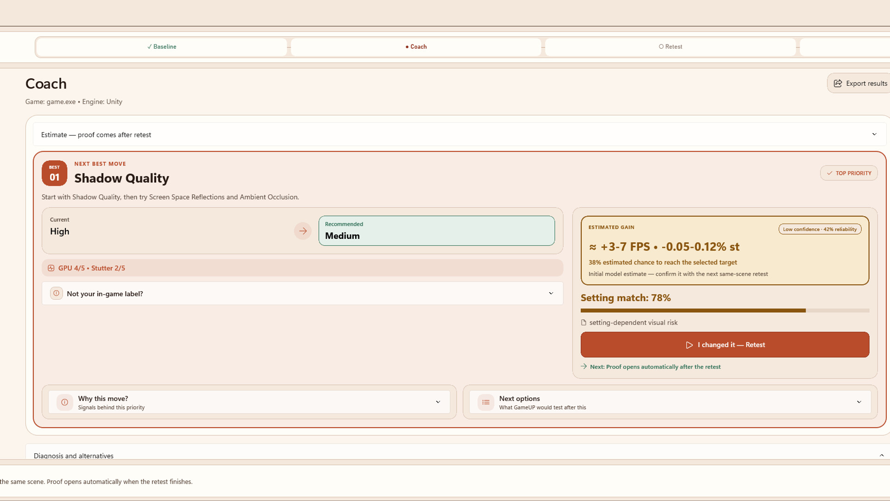Click the info icon beside Not your in-game label
890x501 pixels.
click(56, 293)
